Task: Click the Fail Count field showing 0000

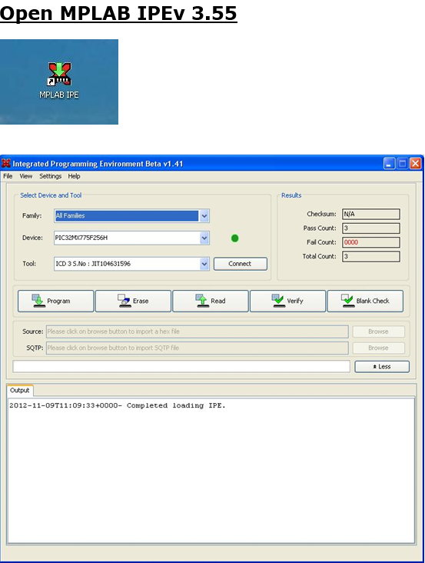Action: click(371, 242)
